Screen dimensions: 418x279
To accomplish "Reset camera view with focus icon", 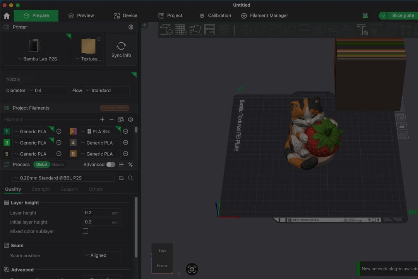I will click(x=192, y=269).
